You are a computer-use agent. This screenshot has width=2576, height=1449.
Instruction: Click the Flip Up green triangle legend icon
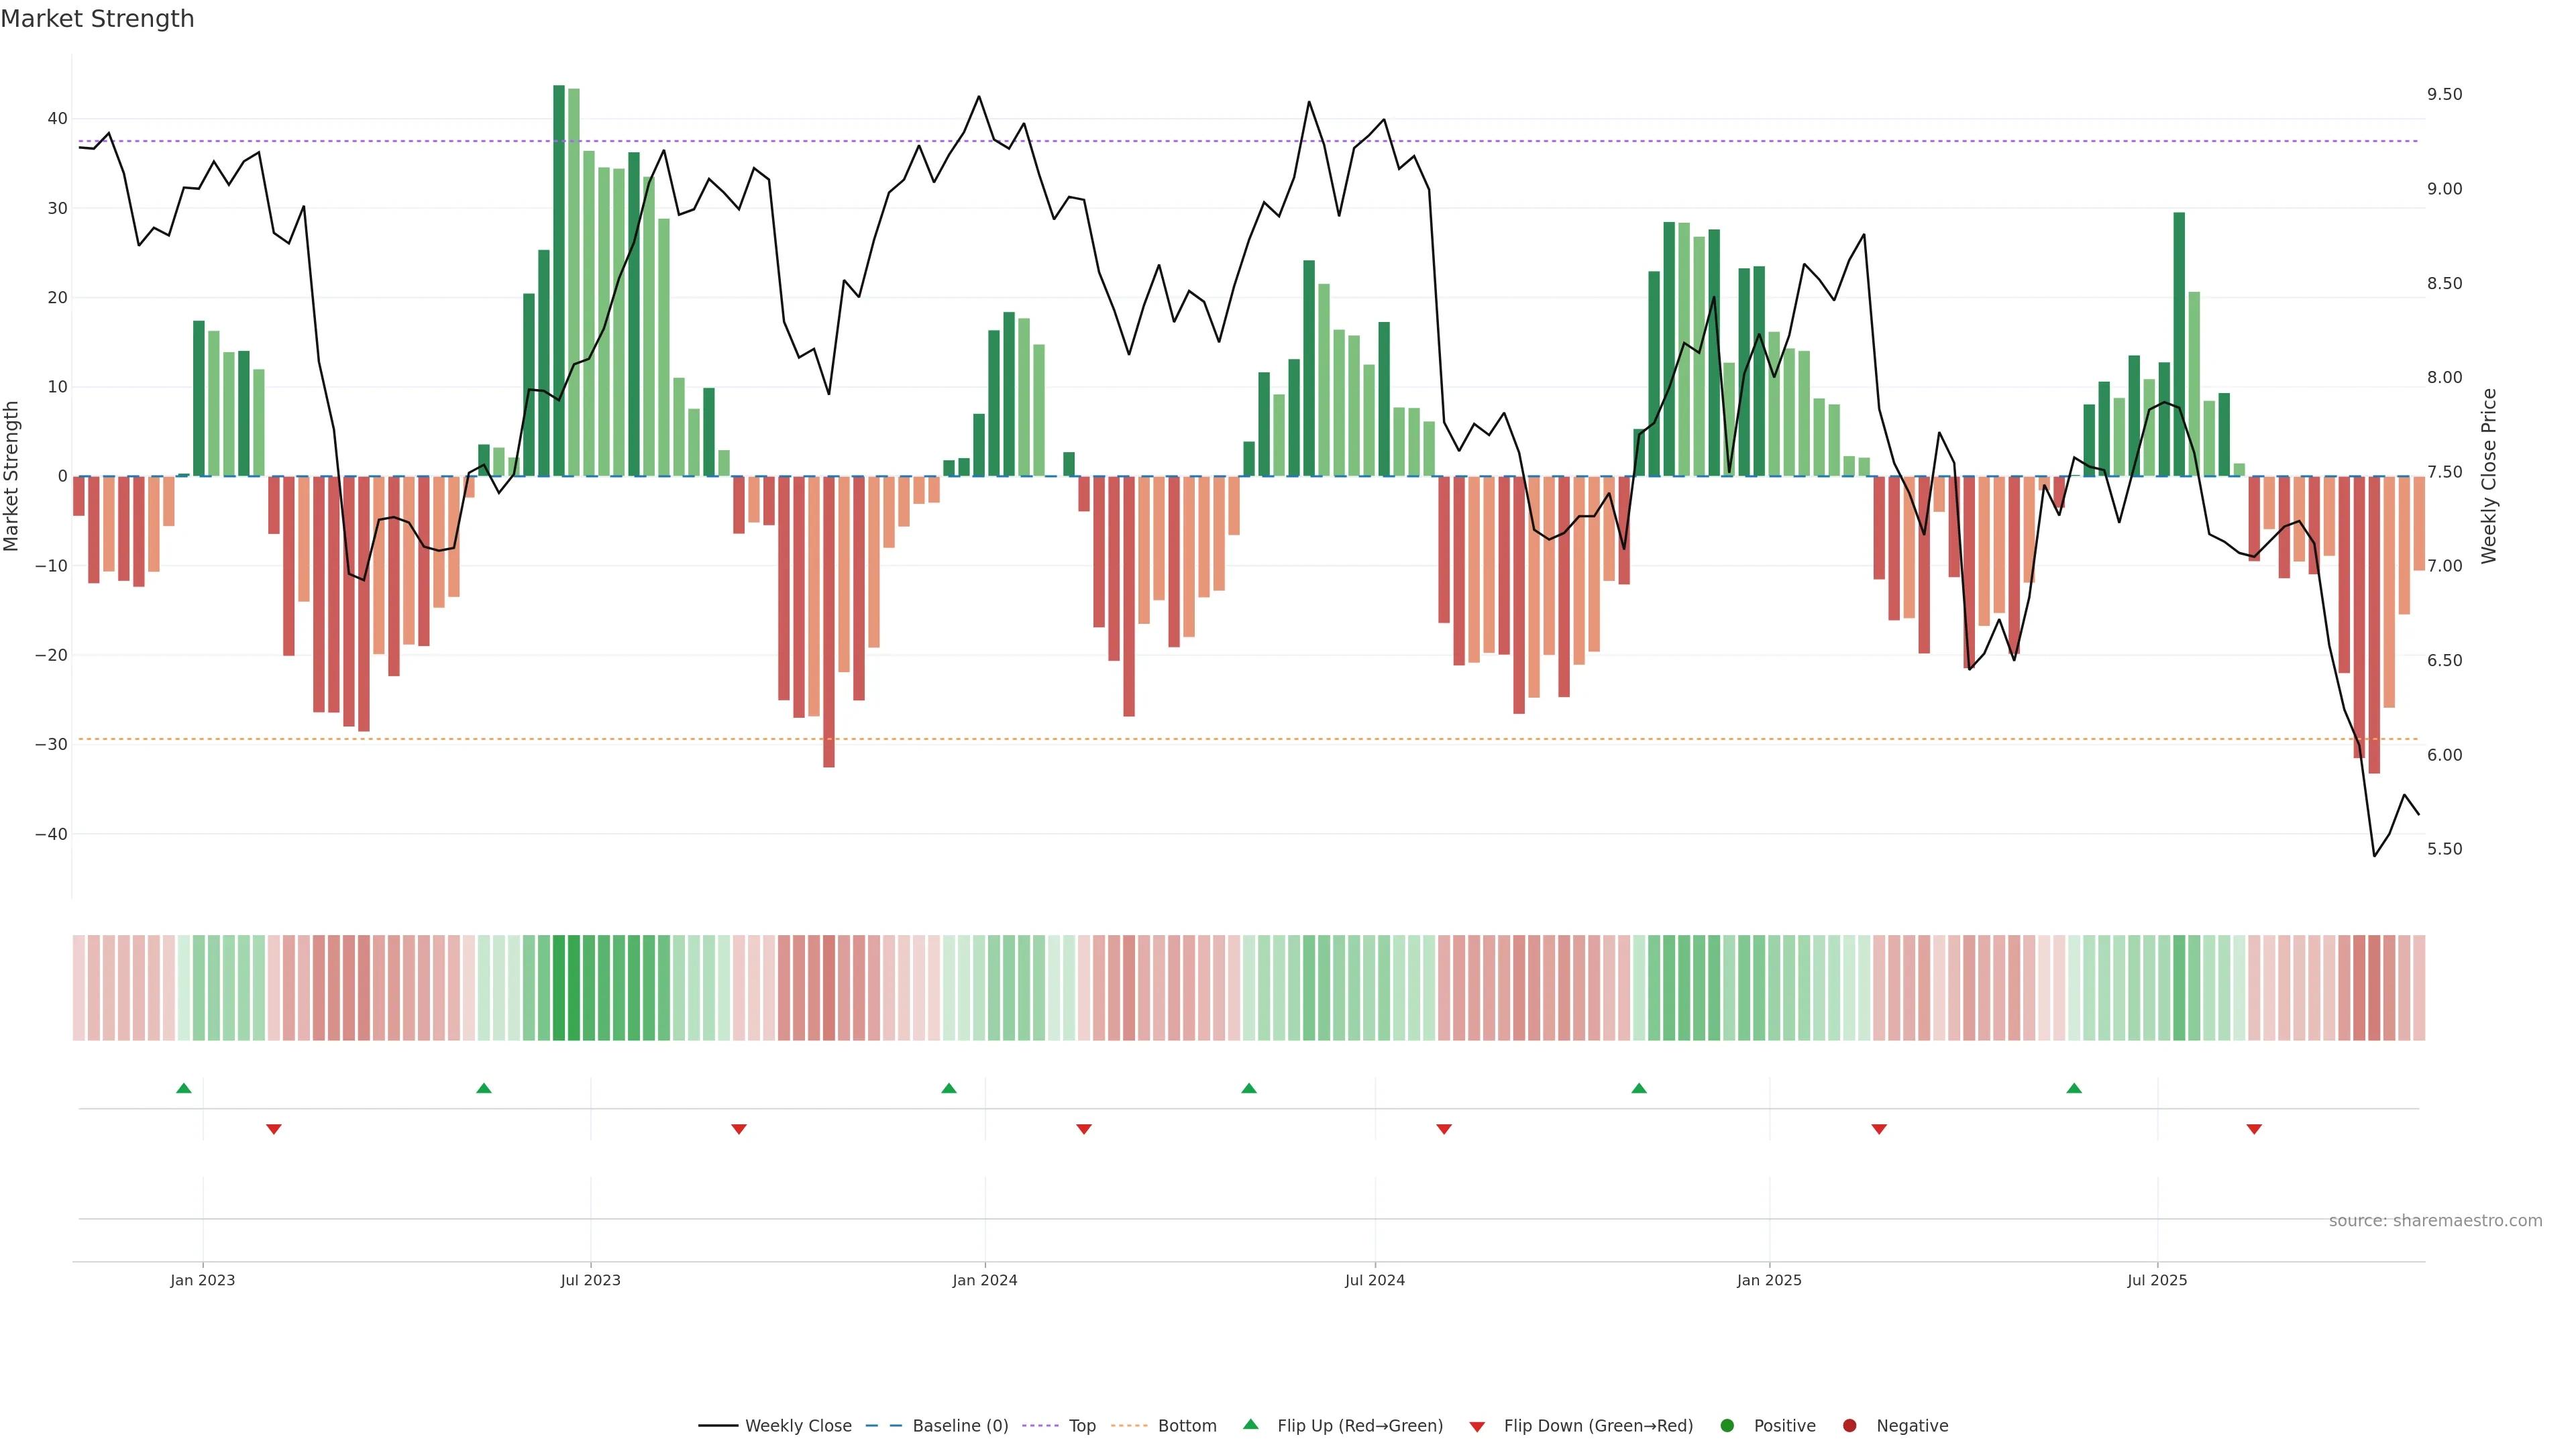(1250, 1425)
